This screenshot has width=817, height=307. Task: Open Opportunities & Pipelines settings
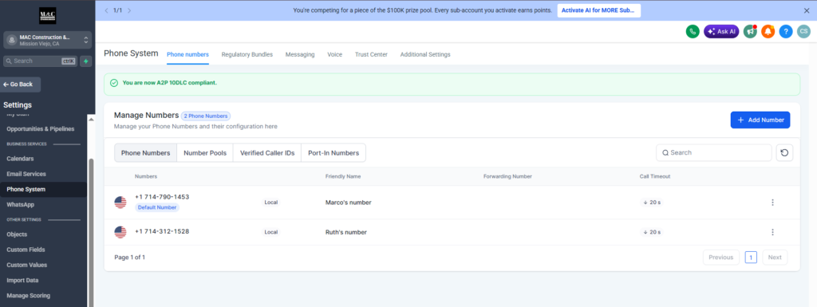(x=41, y=128)
